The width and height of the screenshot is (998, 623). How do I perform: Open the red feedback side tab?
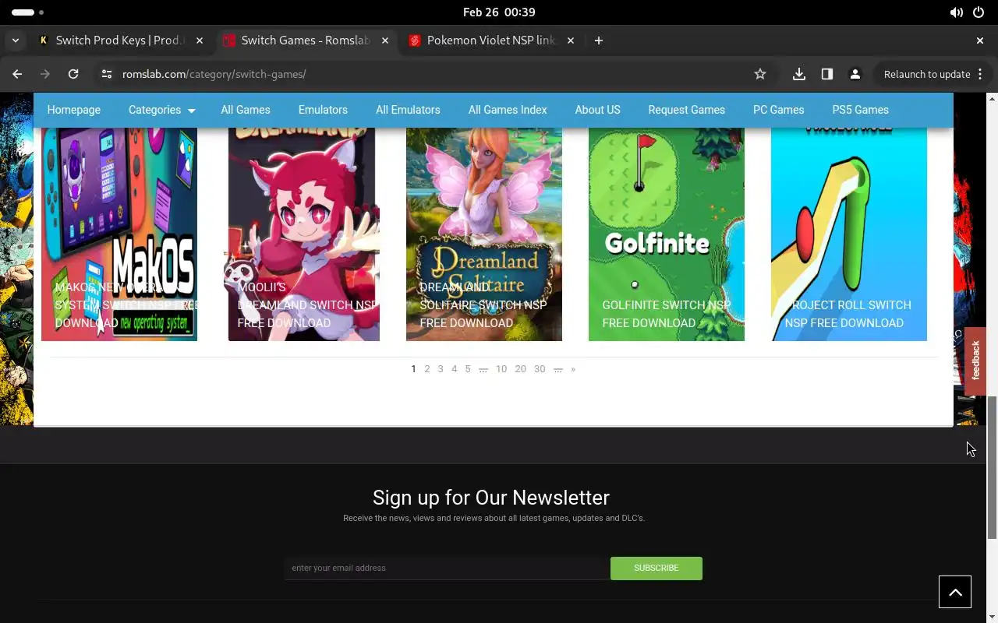pos(975,361)
